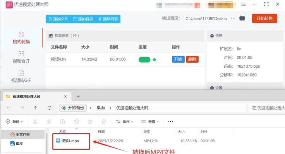Open the hamburger menu in the title bar
This screenshot has width=285, height=154.
pyautogui.click(x=244, y=4)
